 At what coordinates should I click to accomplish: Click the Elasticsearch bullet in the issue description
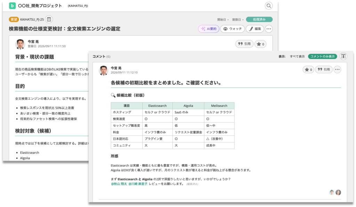(x=30, y=152)
